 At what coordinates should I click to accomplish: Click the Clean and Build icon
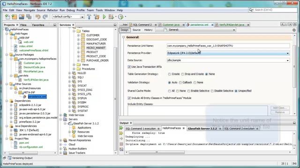[97, 17]
